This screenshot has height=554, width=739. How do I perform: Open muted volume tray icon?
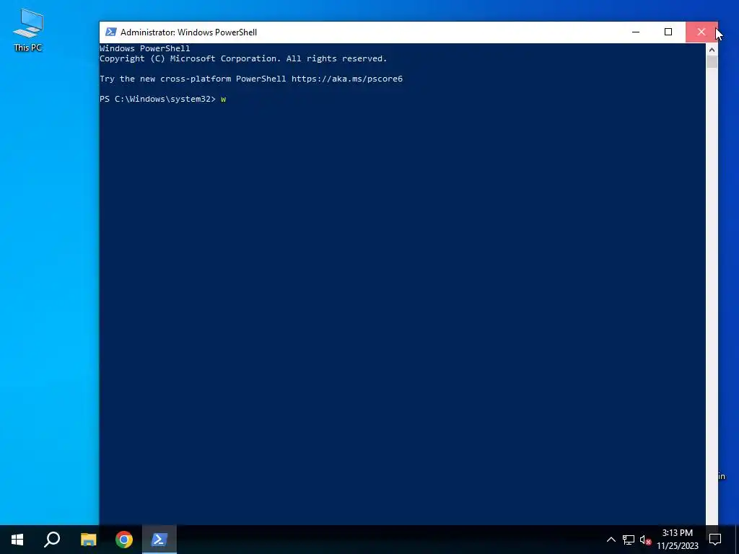click(x=645, y=540)
